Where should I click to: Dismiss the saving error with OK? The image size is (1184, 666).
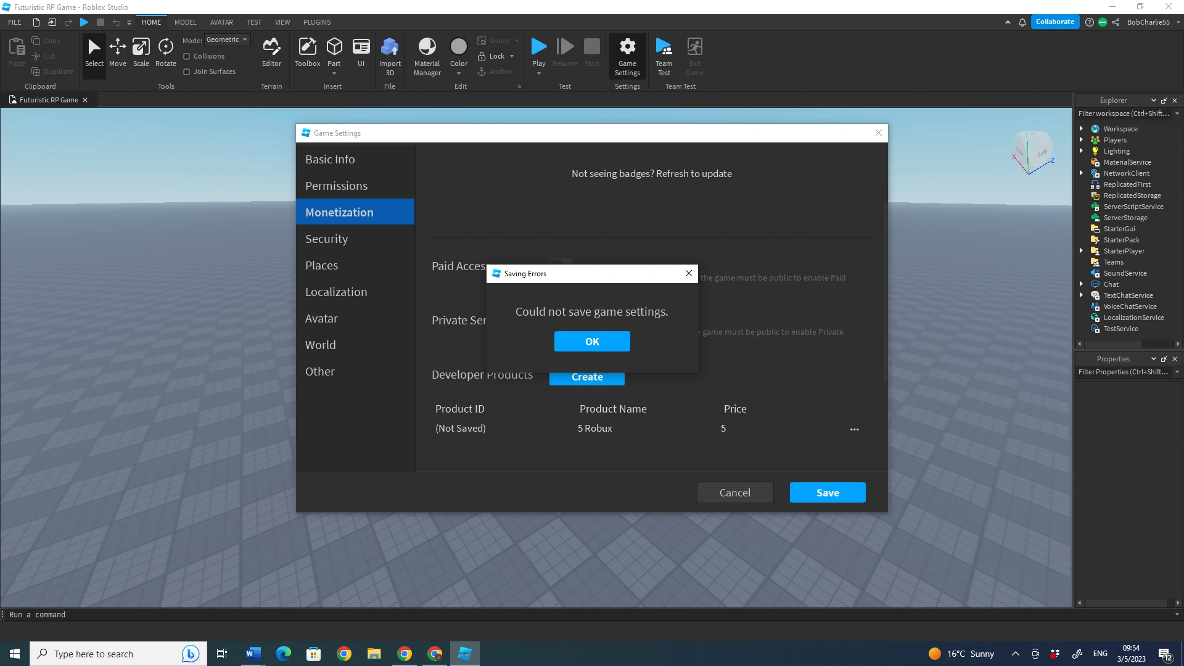coord(591,341)
